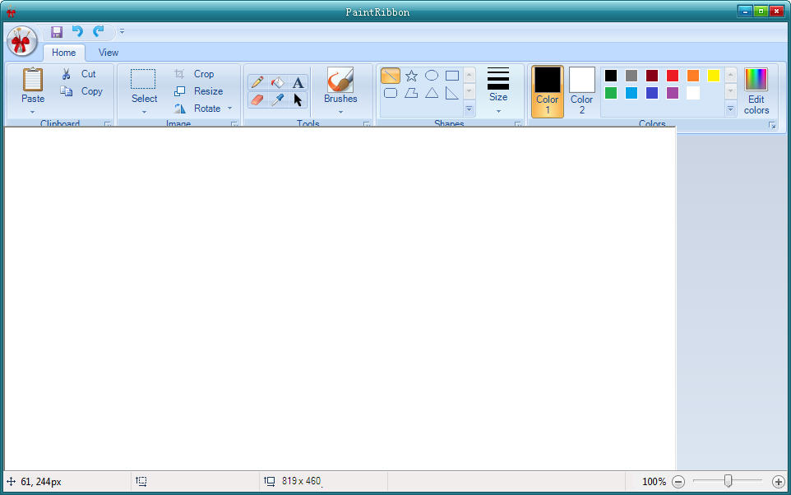
Task: Select the Fill with color bucket
Action: pyautogui.click(x=277, y=81)
